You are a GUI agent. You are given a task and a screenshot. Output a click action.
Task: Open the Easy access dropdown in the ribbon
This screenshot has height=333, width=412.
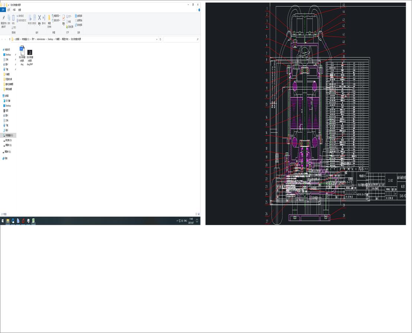click(56, 20)
